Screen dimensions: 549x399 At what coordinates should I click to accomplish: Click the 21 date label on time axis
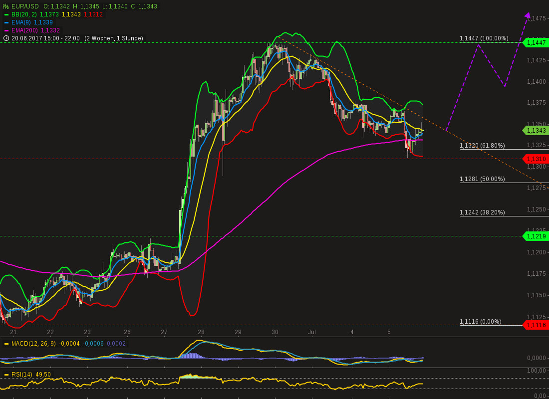click(x=13, y=332)
